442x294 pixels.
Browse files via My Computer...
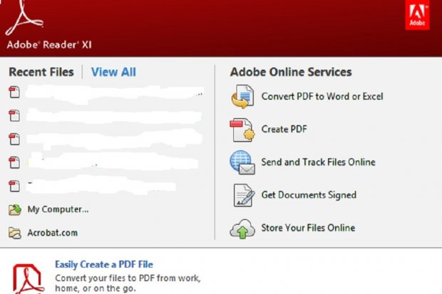click(x=58, y=209)
